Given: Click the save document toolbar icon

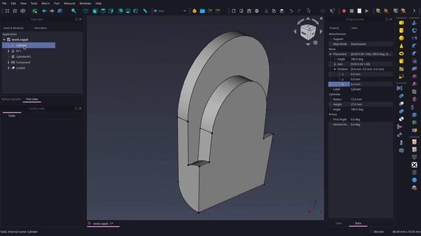Looking at the screenshot, I should coord(249,11).
